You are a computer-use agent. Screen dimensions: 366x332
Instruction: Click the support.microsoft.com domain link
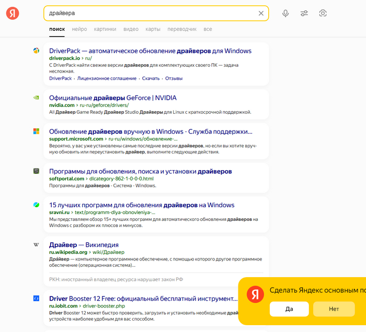(76, 139)
